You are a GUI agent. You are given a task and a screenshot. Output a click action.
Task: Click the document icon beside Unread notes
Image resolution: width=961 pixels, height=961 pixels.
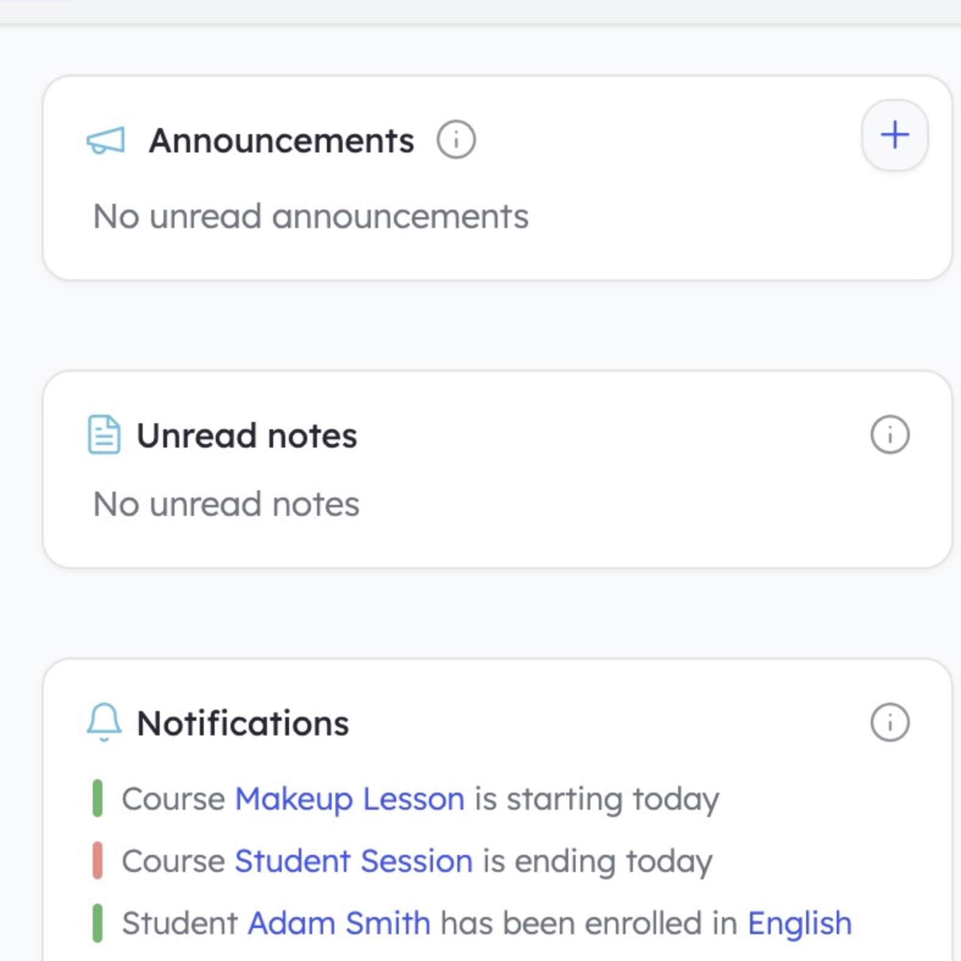103,434
